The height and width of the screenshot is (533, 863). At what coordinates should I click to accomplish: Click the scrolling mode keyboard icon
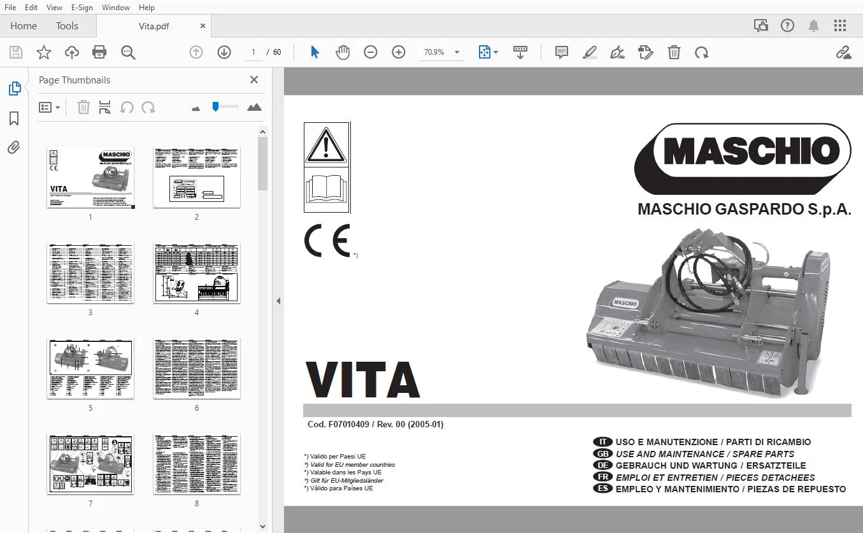520,52
